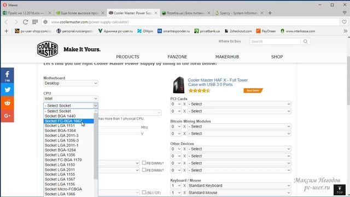The height and width of the screenshot is (197, 350).
Task: Click the Cooler Master logo
Action: tap(48, 49)
